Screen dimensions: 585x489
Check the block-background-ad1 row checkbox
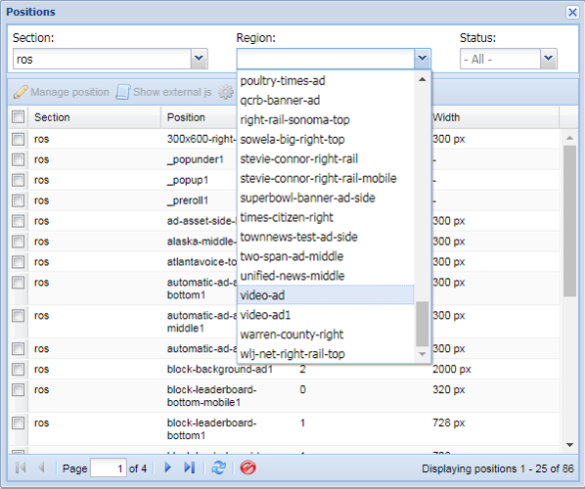18,370
